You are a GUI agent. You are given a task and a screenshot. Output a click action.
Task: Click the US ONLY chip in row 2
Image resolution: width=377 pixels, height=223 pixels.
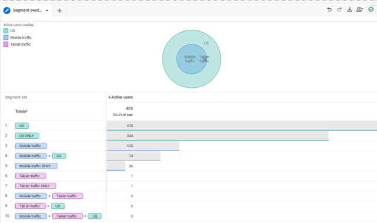coord(27,136)
